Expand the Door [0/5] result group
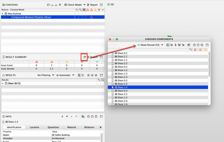The image size is (224, 142). (x=3, y=83)
